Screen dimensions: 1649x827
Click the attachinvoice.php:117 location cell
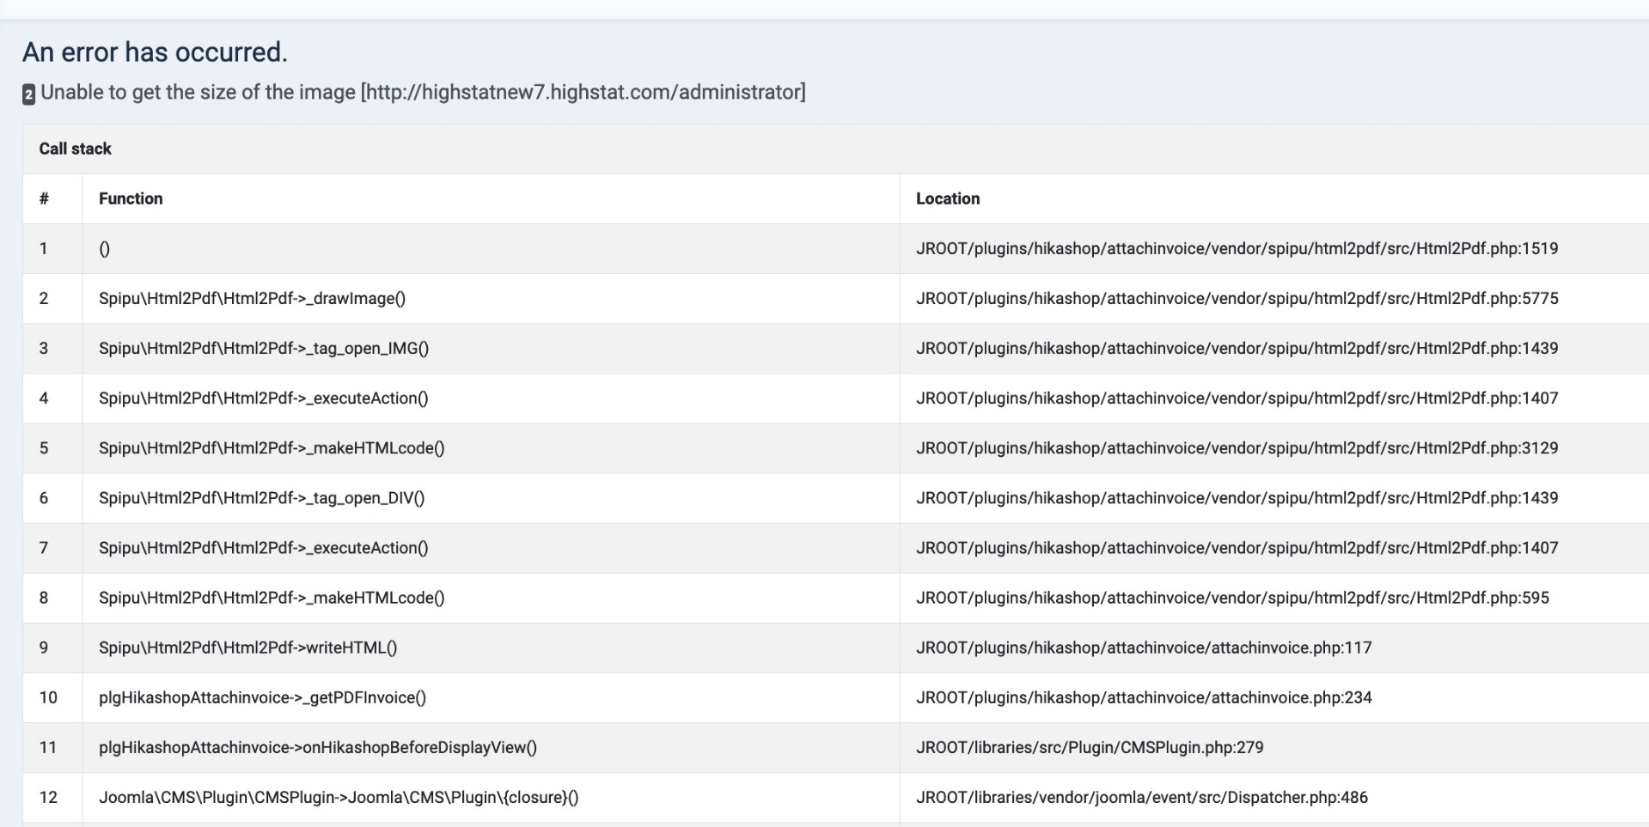[1144, 648]
